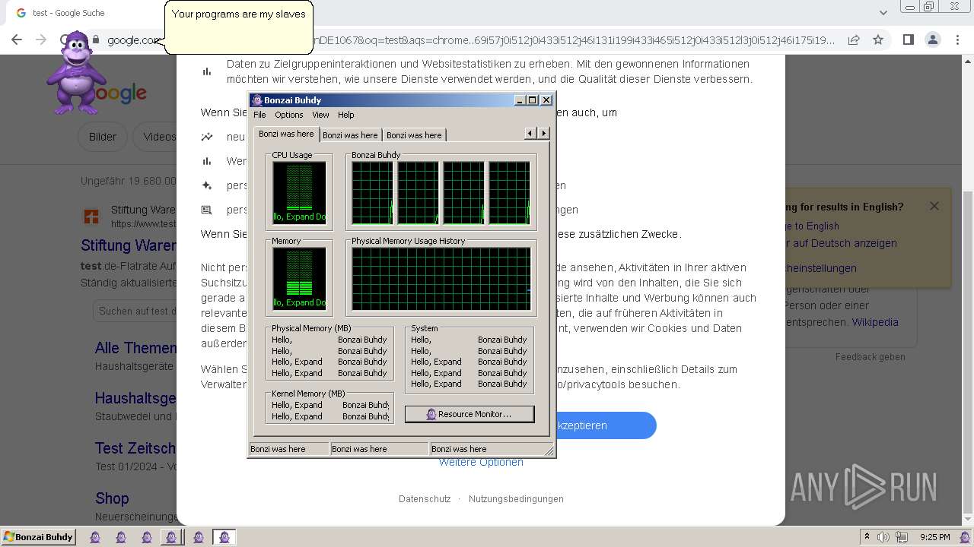Bookmark this page with the star icon

(x=878, y=40)
